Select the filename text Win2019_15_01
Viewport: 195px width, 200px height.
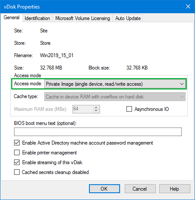(x=57, y=55)
